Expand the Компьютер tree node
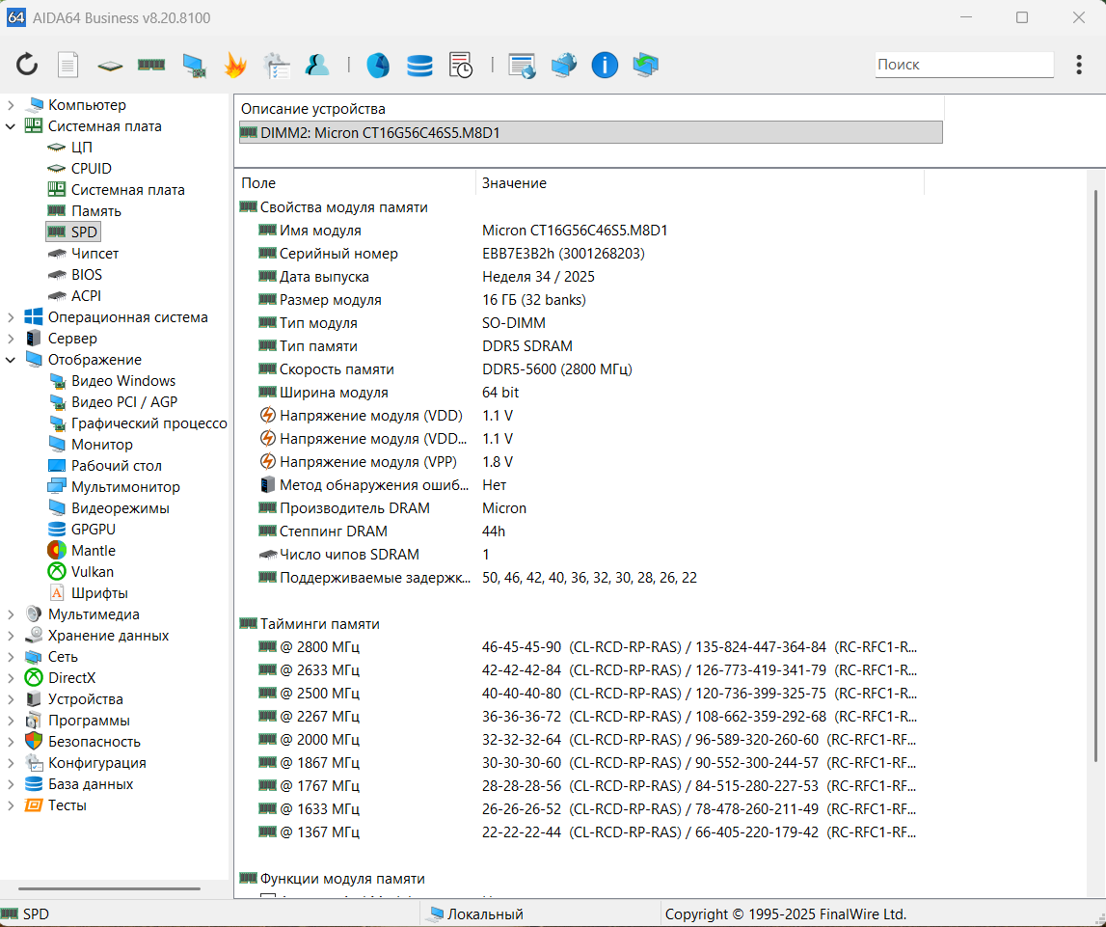The width and height of the screenshot is (1106, 927). 10,105
